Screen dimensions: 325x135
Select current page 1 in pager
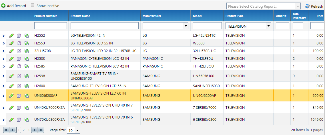(x=19, y=130)
